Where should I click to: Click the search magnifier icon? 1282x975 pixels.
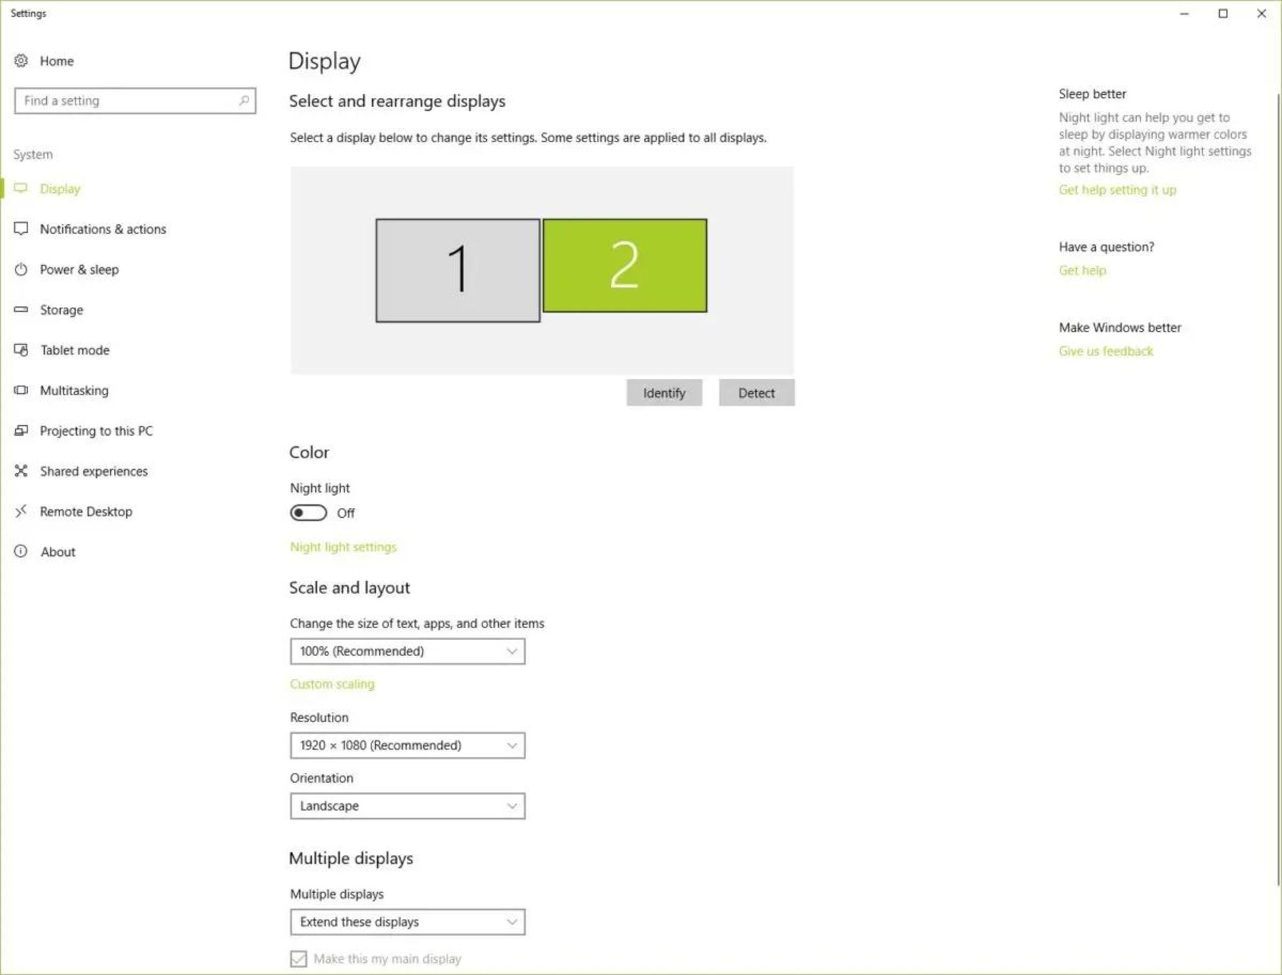click(244, 101)
